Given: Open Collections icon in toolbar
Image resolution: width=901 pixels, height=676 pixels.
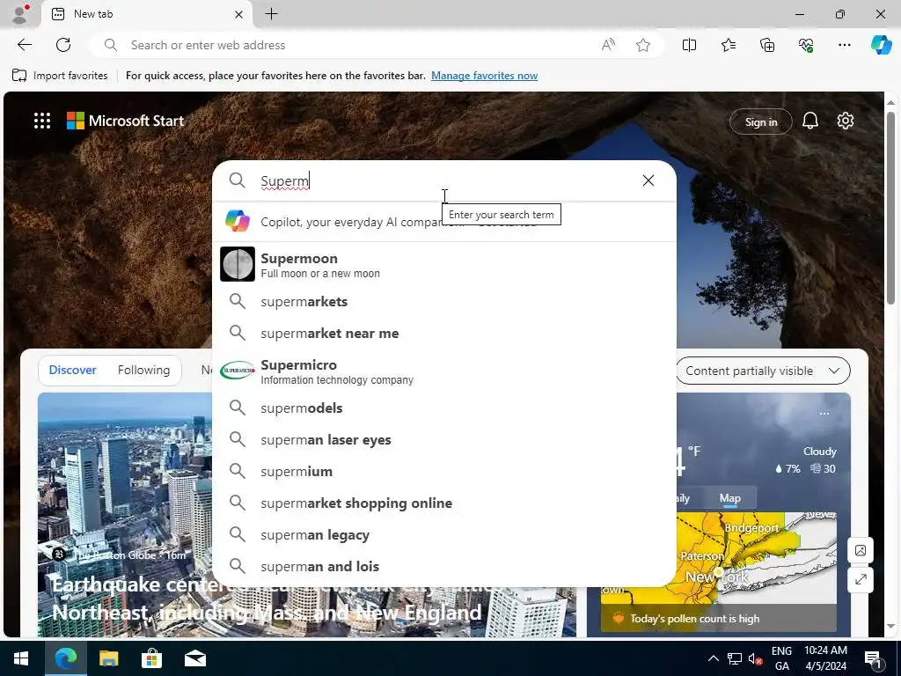Looking at the screenshot, I should (x=767, y=45).
